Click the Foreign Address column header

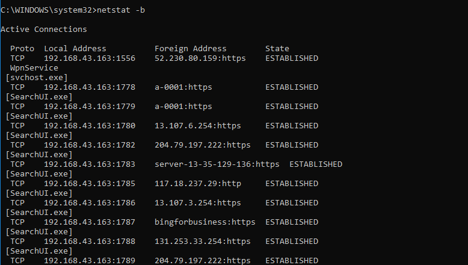(191, 48)
